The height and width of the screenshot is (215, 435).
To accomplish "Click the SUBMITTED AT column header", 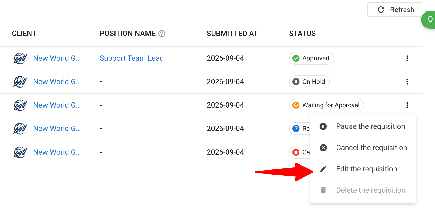I will [x=232, y=34].
